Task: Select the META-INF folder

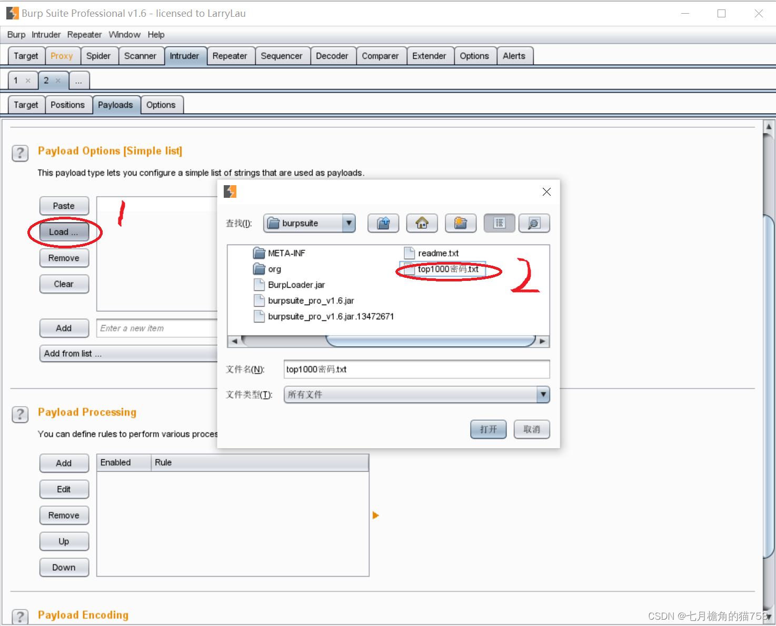Action: (x=279, y=253)
